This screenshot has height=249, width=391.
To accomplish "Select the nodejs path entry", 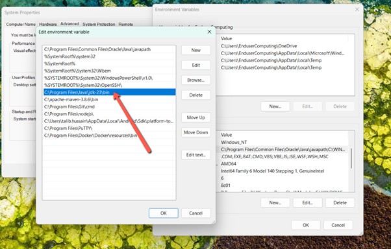I will [x=110, y=114].
